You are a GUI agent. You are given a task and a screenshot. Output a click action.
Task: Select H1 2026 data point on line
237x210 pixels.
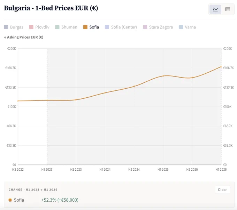tap(221, 67)
